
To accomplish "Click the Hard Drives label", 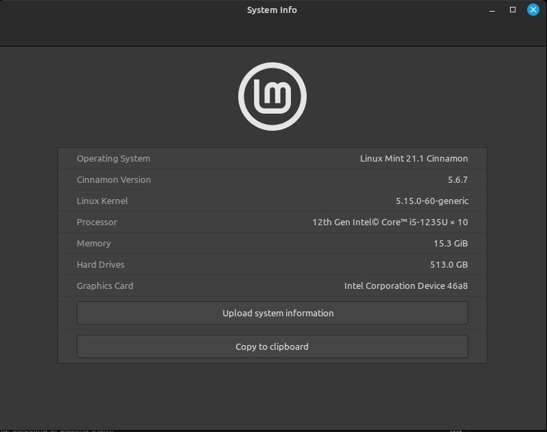I will (x=101, y=264).
